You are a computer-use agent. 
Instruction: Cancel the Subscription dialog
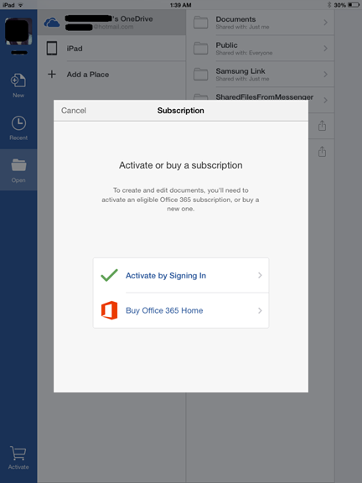point(74,111)
